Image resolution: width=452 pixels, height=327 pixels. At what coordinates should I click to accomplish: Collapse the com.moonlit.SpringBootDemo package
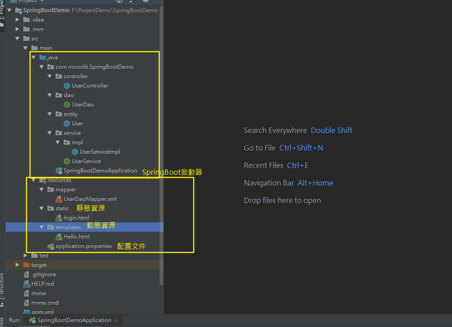(42, 67)
